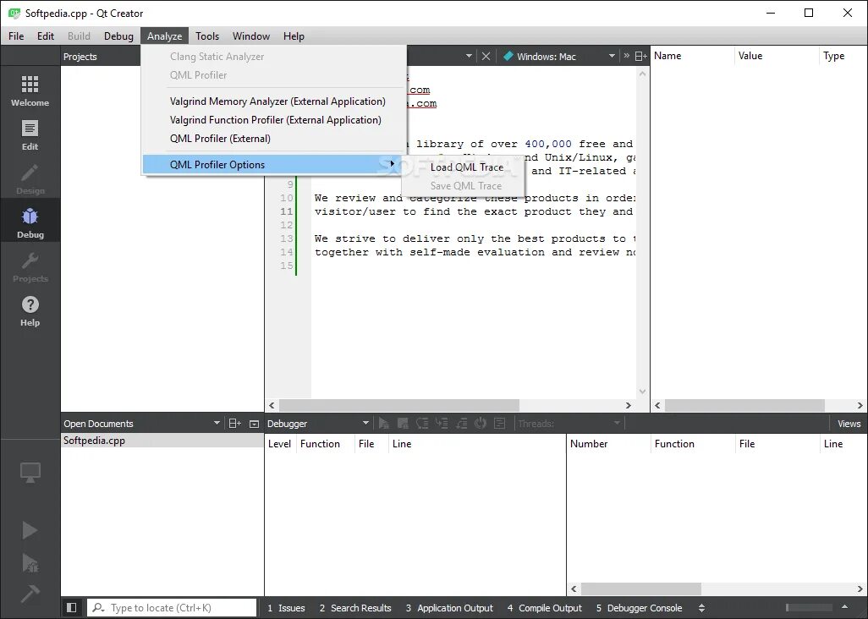Click the kit selector monitor icon

[x=30, y=473]
